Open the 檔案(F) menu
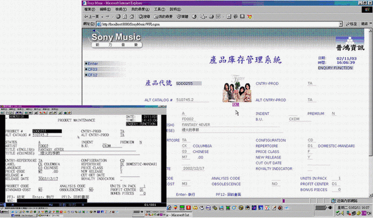 90,9
